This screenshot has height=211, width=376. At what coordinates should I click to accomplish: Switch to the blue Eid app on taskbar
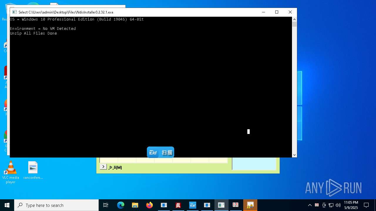click(192, 205)
